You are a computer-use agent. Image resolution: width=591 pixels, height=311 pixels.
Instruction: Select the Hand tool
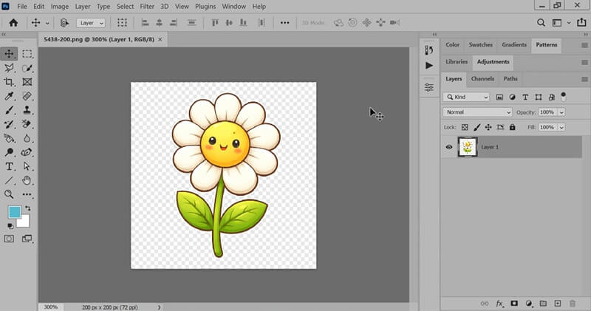click(27, 180)
